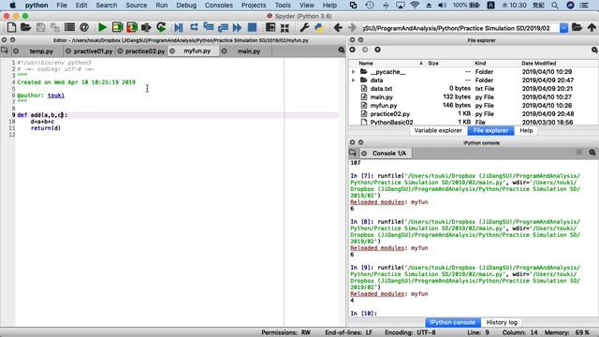Screen dimensions: 599x337
Task: Sort files by Kind column header
Action: pyautogui.click(x=480, y=63)
